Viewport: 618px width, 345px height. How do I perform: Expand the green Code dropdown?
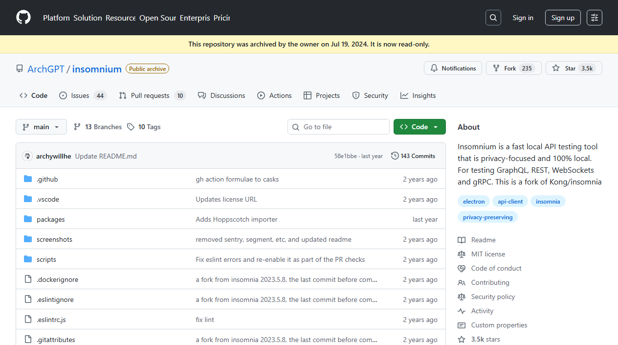coord(419,127)
